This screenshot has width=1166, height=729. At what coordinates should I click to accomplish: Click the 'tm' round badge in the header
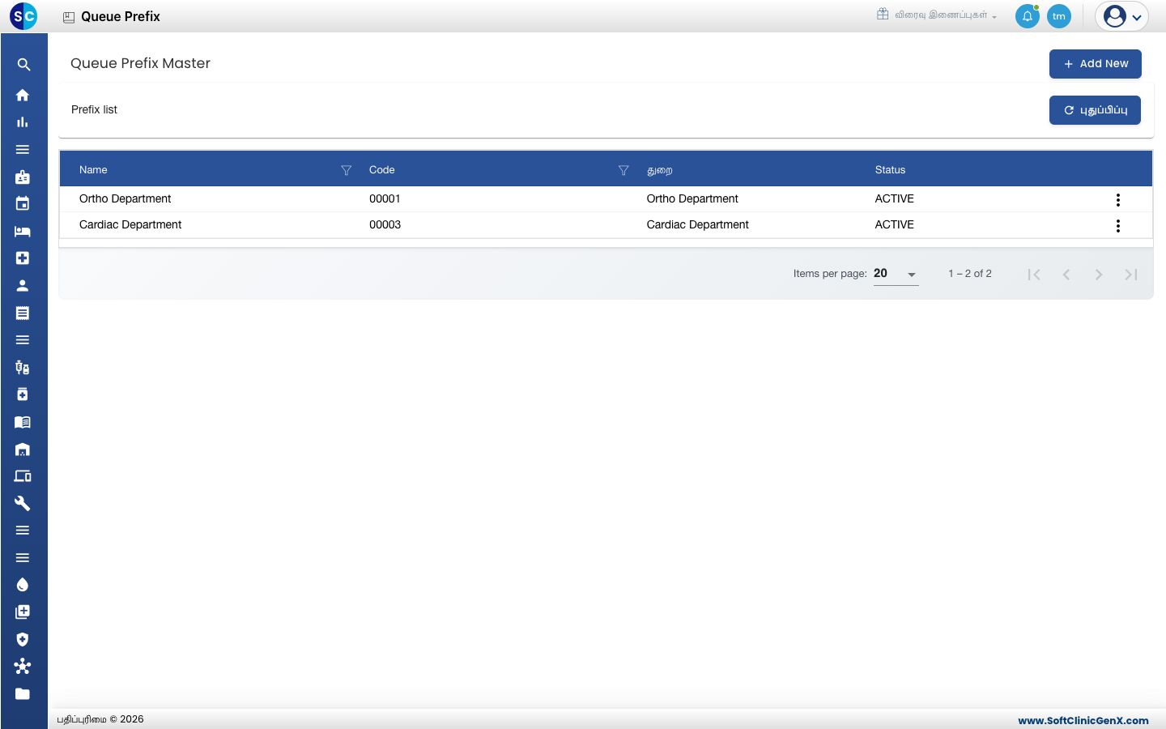point(1059,16)
